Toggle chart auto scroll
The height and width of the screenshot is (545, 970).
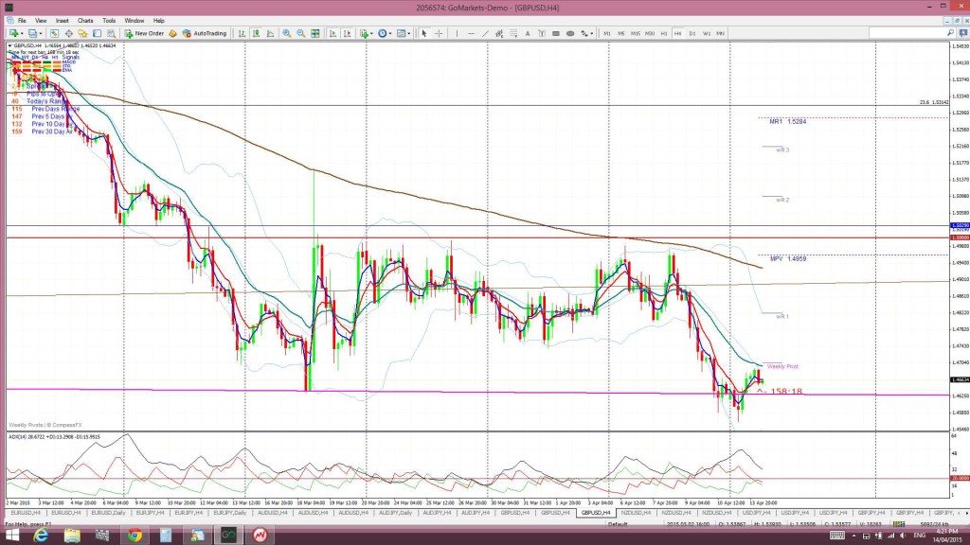[x=332, y=33]
